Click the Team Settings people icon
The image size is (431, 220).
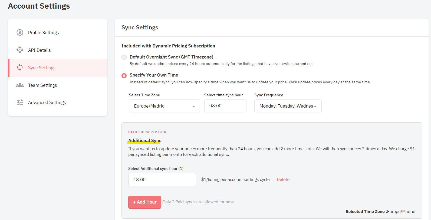point(20,85)
